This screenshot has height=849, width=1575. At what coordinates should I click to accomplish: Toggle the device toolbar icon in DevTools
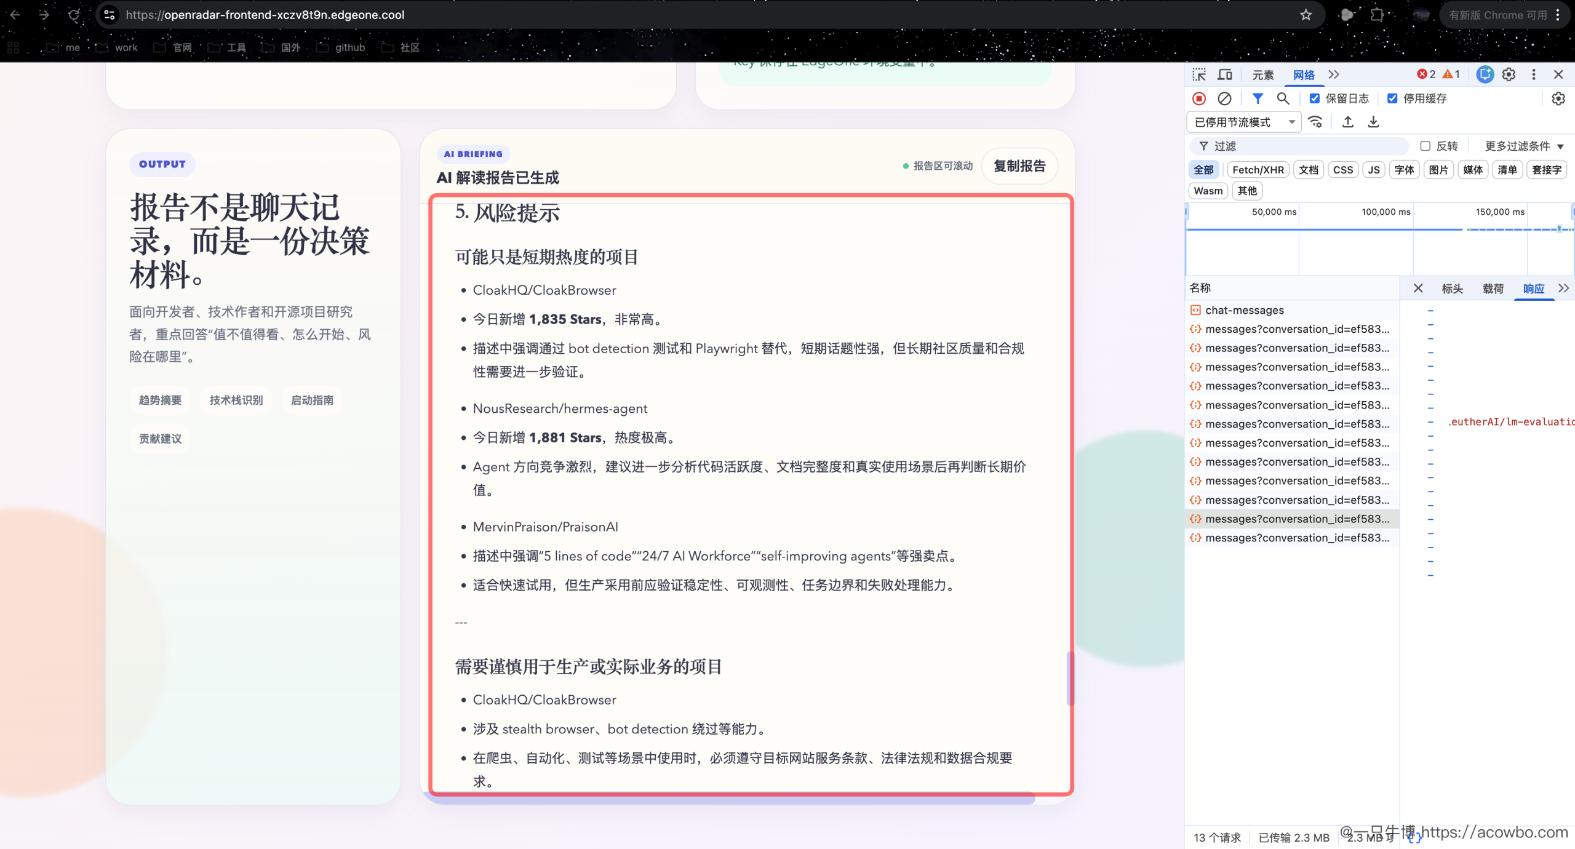[1225, 74]
